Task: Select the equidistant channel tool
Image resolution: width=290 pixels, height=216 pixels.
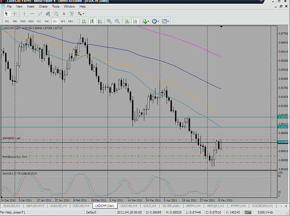Action: pyautogui.click(x=48, y=13)
